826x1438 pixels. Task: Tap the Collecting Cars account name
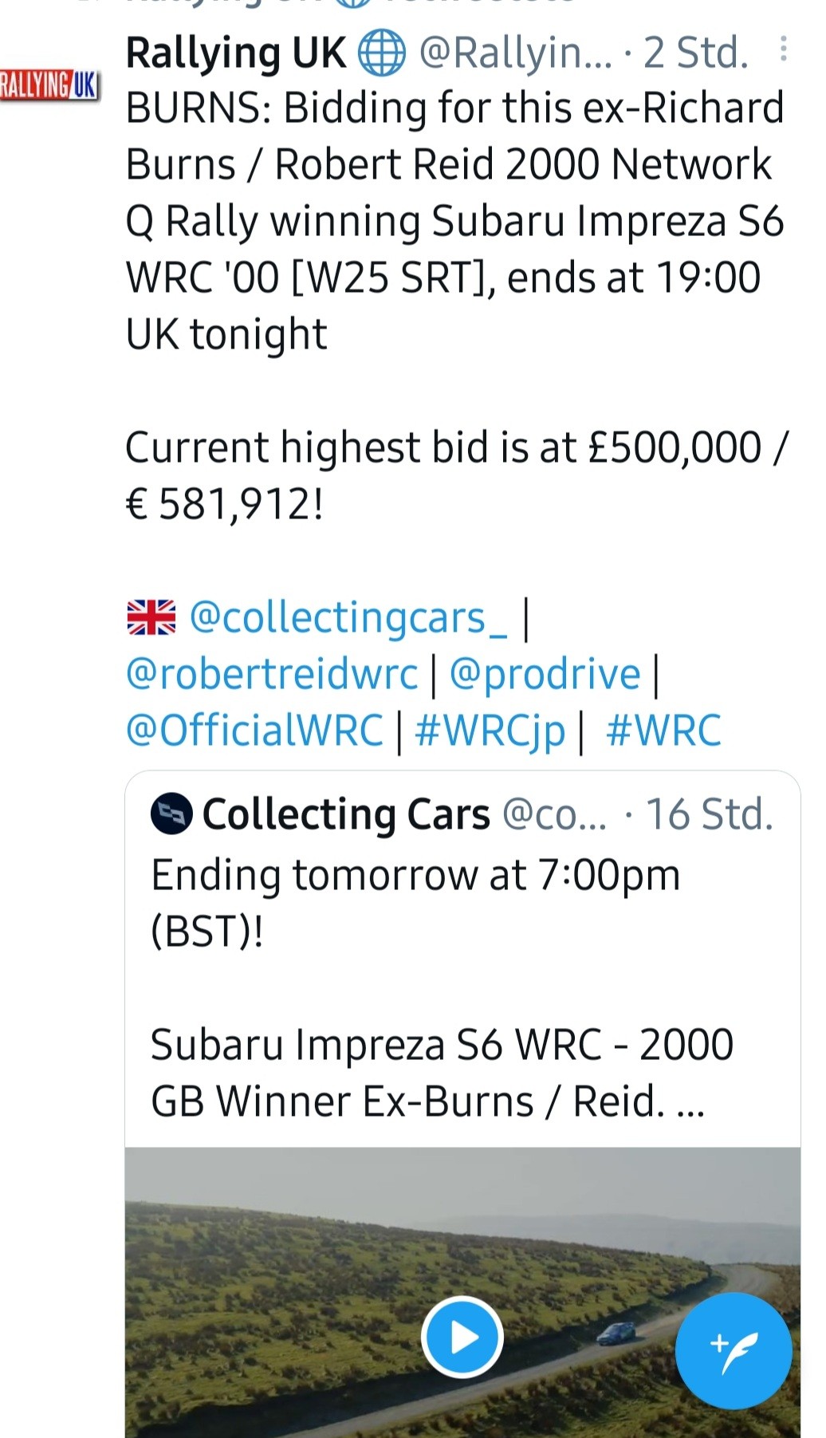pos(346,814)
